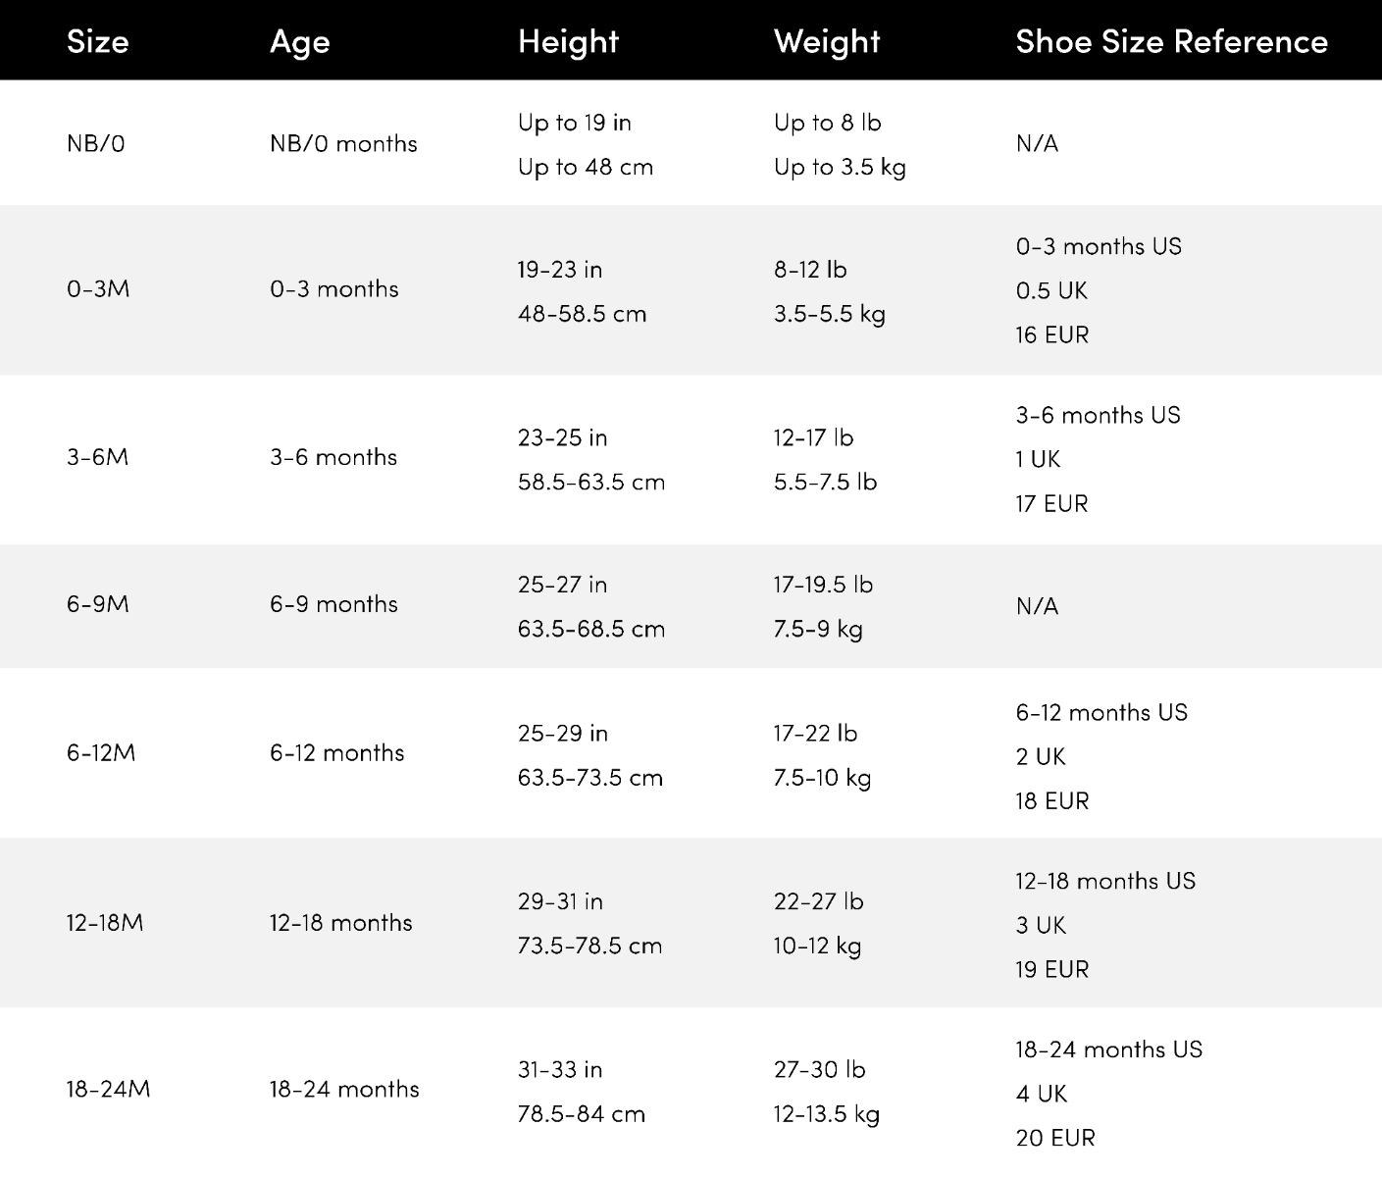The image size is (1382, 1177).
Task: Click Up to 3.5 kg weight text
Action: tap(840, 168)
